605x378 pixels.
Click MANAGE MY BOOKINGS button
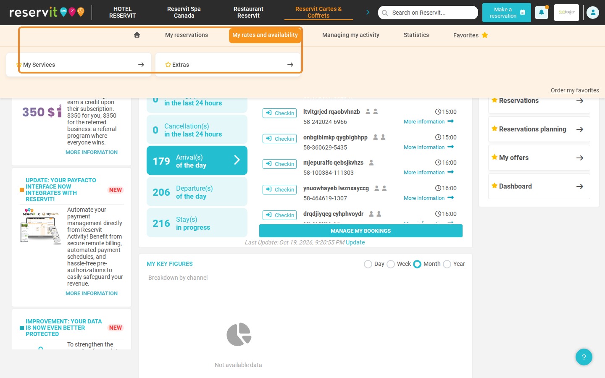click(361, 231)
